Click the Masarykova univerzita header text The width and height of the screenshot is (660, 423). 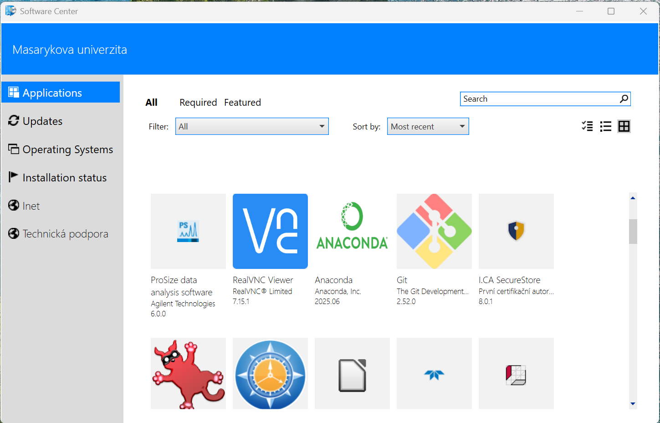click(x=70, y=50)
